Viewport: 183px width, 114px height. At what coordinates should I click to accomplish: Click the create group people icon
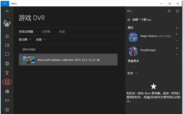tap(129, 20)
